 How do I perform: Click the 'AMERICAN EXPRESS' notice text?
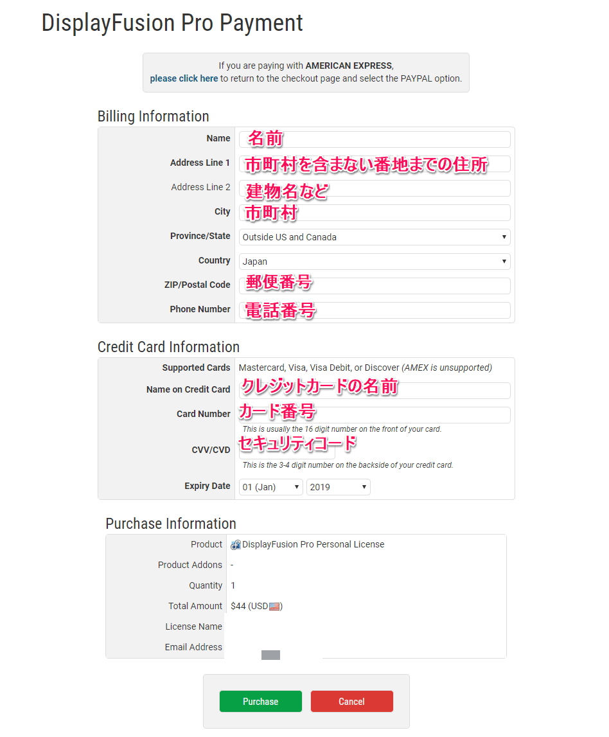(x=349, y=66)
